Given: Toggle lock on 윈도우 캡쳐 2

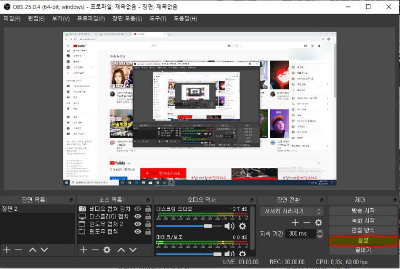Looking at the screenshot, I should 148,224.
